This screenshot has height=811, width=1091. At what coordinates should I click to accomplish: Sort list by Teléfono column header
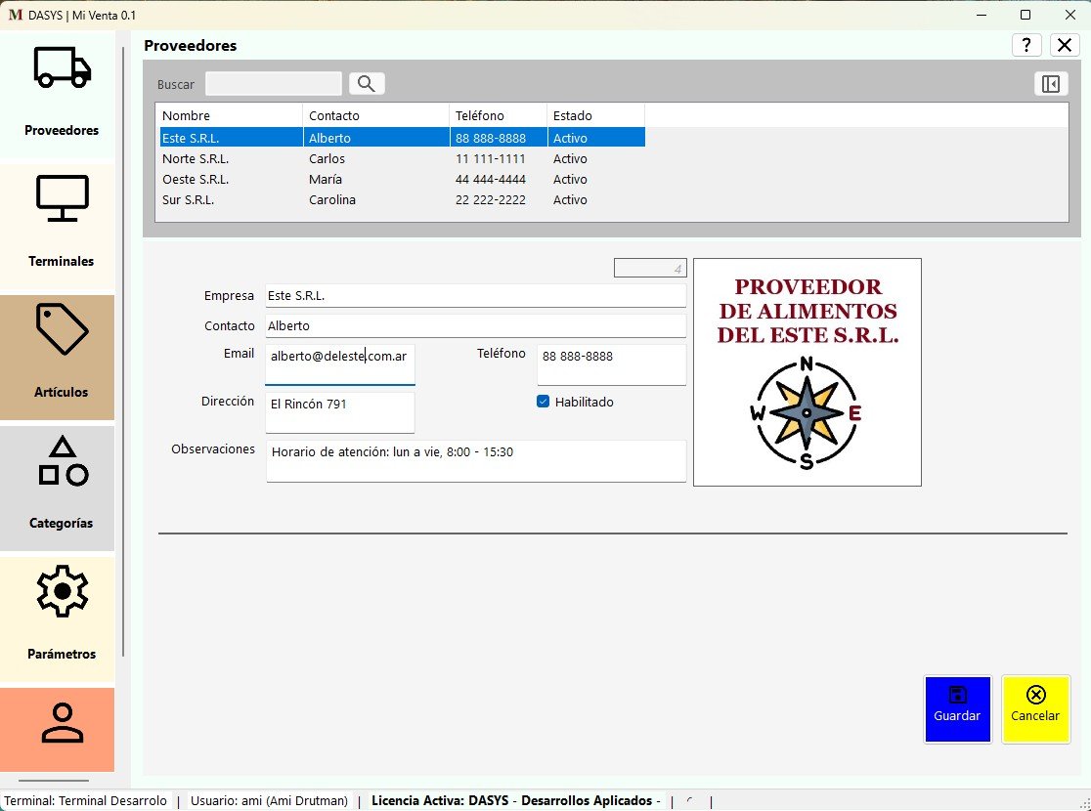coord(497,115)
